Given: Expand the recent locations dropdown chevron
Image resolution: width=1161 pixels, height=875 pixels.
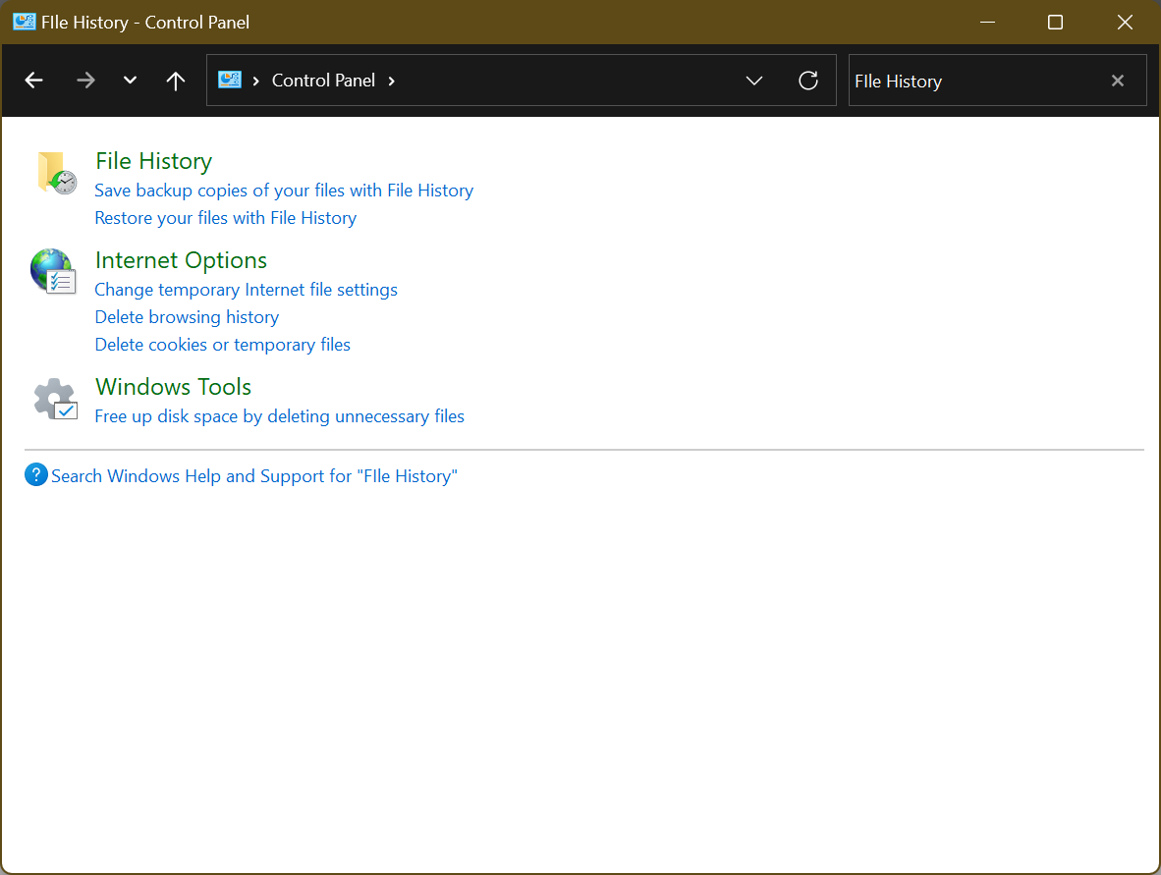Looking at the screenshot, I should 129,81.
